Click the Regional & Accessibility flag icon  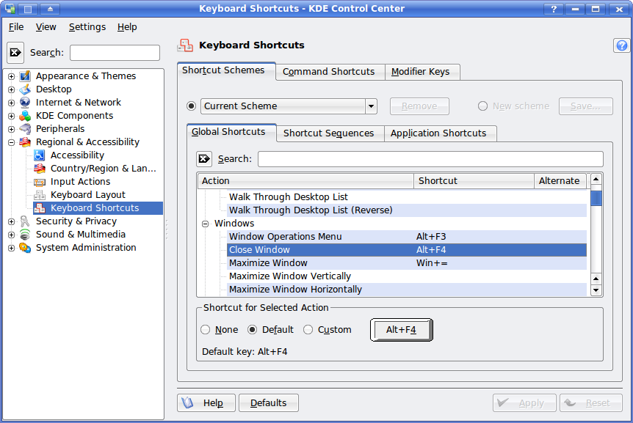(x=25, y=141)
